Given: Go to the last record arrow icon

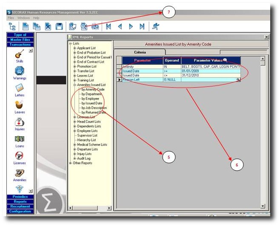Looking at the screenshot, I should pyautogui.click(x=142, y=26).
